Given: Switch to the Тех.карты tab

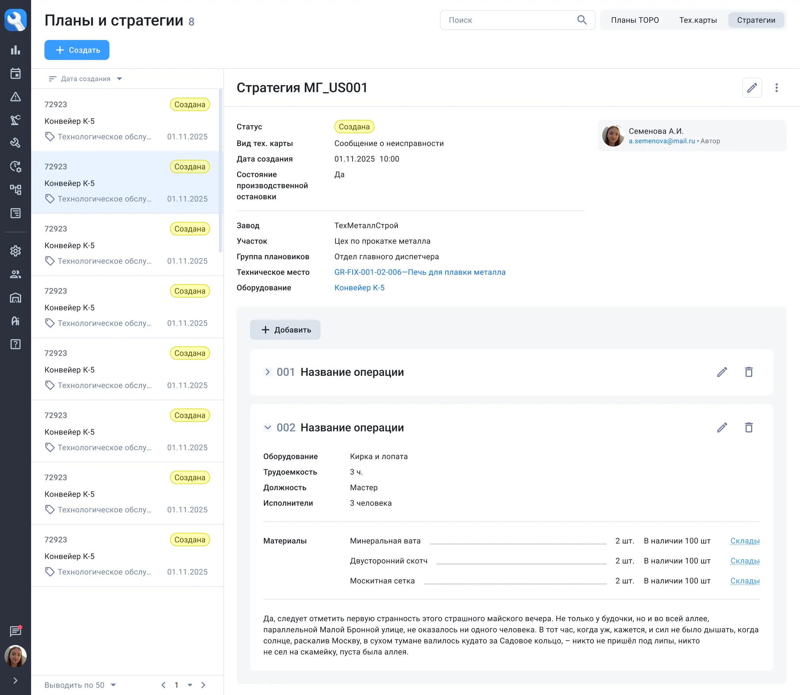Looking at the screenshot, I should 697,20.
